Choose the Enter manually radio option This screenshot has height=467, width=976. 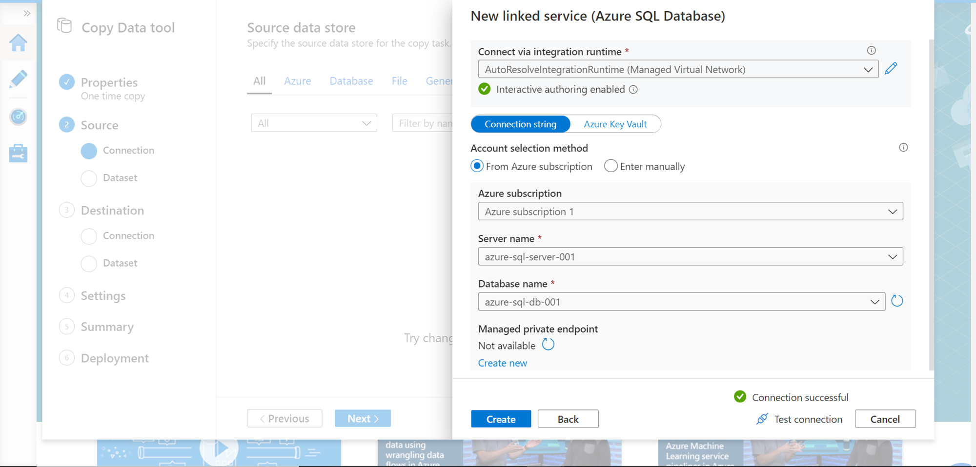click(610, 166)
